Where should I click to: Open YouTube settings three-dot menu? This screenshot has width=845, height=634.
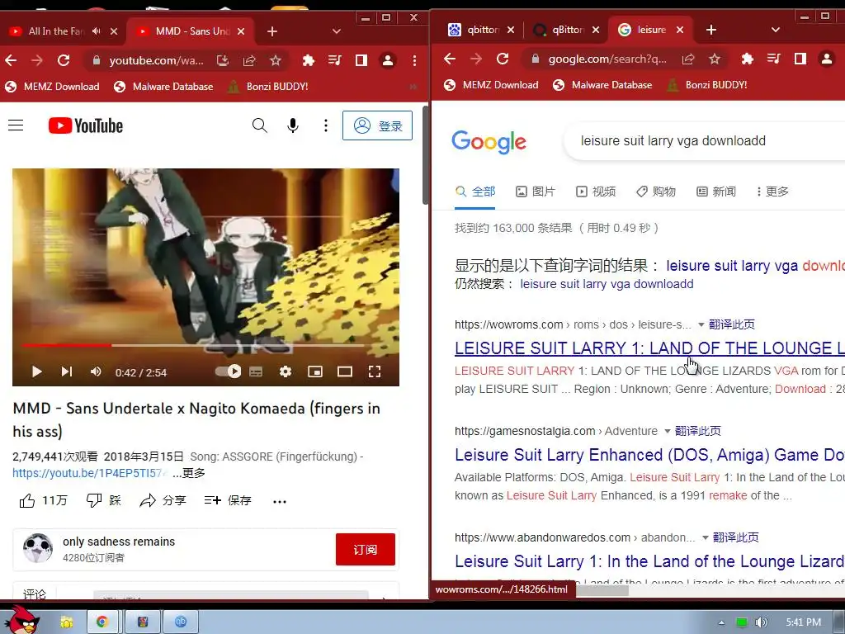click(325, 125)
